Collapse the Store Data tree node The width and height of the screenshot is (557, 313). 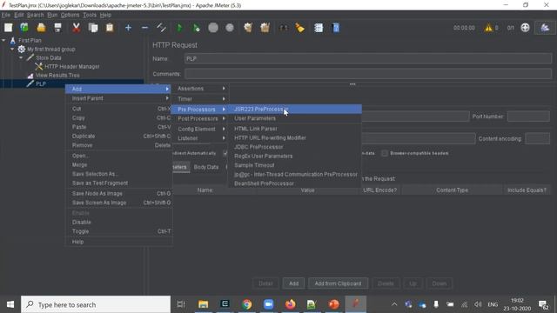[x=21, y=57]
